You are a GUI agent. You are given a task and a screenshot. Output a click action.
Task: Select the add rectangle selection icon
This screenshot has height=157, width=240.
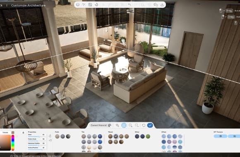(130, 125)
